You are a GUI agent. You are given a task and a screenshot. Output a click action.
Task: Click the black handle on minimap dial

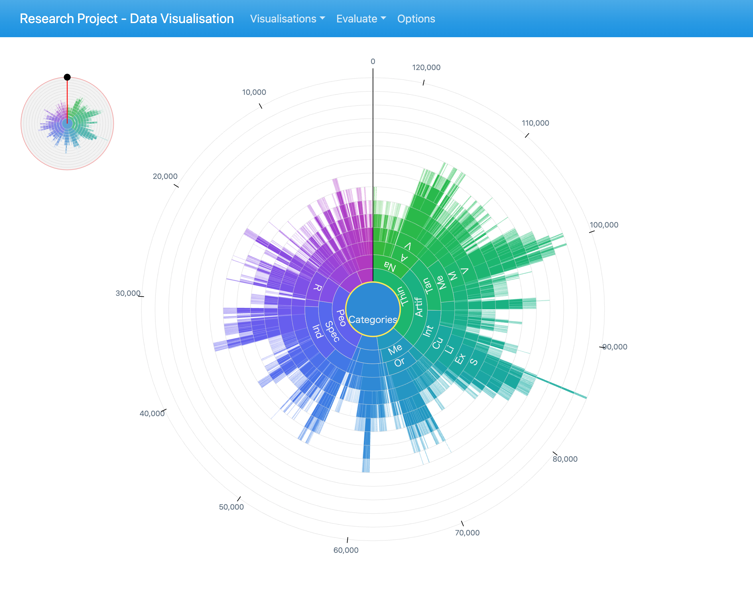[67, 77]
